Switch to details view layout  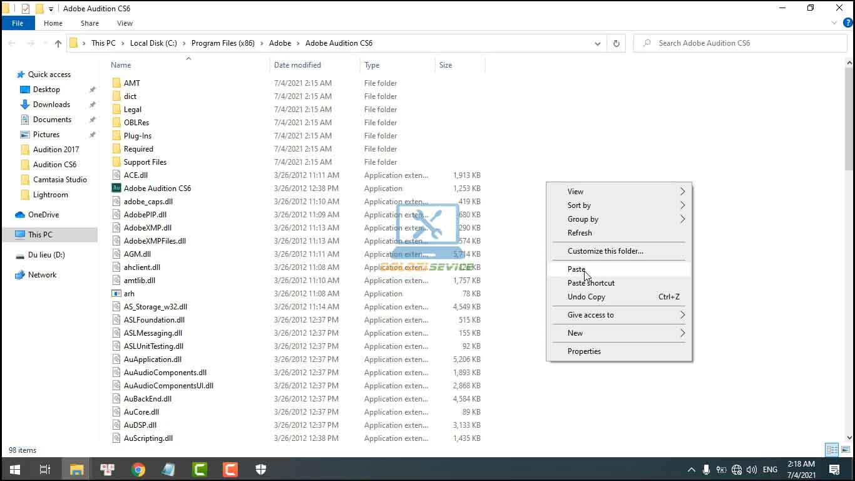832,450
